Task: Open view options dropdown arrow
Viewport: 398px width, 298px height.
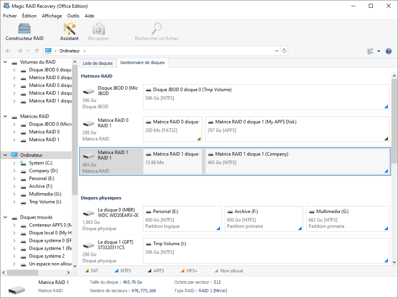Action: 379,51
